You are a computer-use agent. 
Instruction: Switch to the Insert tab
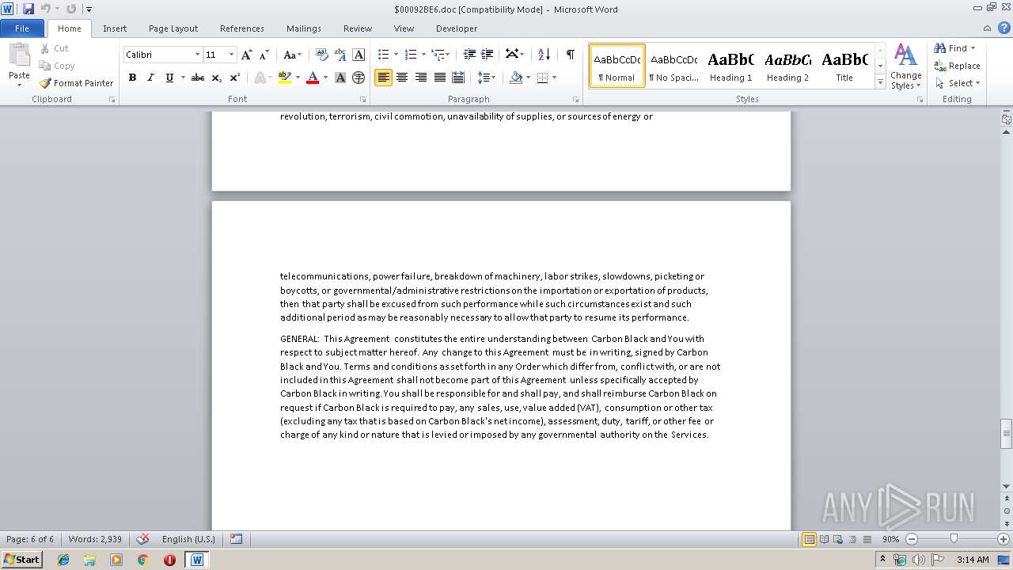[115, 28]
